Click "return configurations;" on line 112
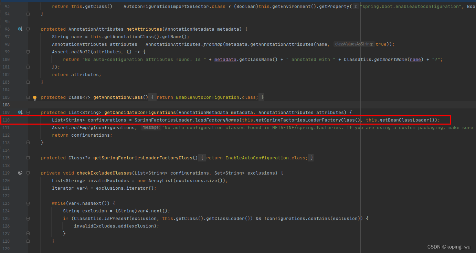Image resolution: width=476 pixels, height=253 pixels. pos(82,135)
